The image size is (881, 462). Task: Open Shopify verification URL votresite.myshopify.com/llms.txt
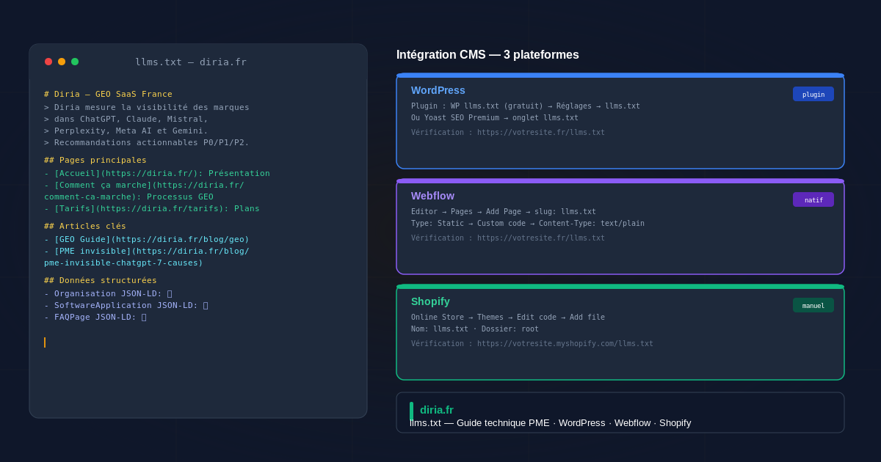click(x=532, y=343)
